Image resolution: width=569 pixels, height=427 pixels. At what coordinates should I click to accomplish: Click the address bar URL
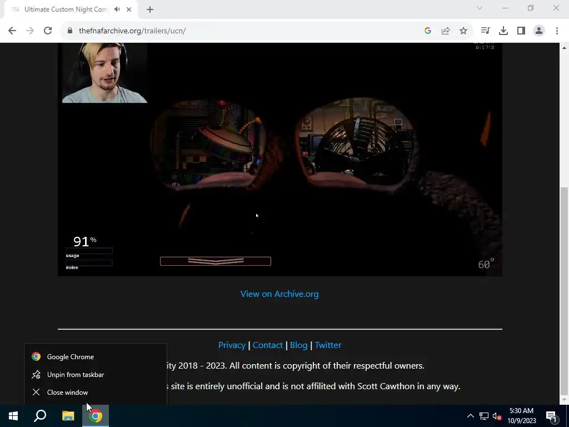[132, 31]
